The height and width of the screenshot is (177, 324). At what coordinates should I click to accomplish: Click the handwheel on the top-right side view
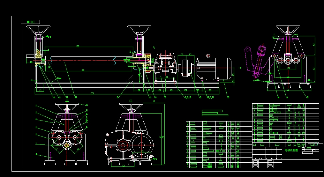click(x=288, y=30)
